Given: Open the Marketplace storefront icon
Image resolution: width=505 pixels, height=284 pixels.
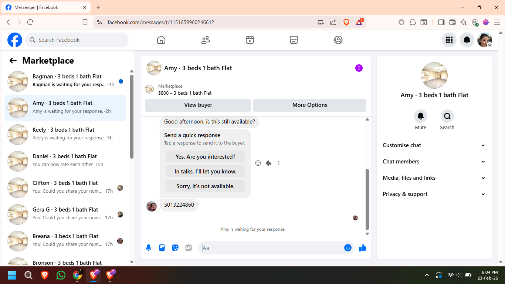Looking at the screenshot, I should point(294,40).
